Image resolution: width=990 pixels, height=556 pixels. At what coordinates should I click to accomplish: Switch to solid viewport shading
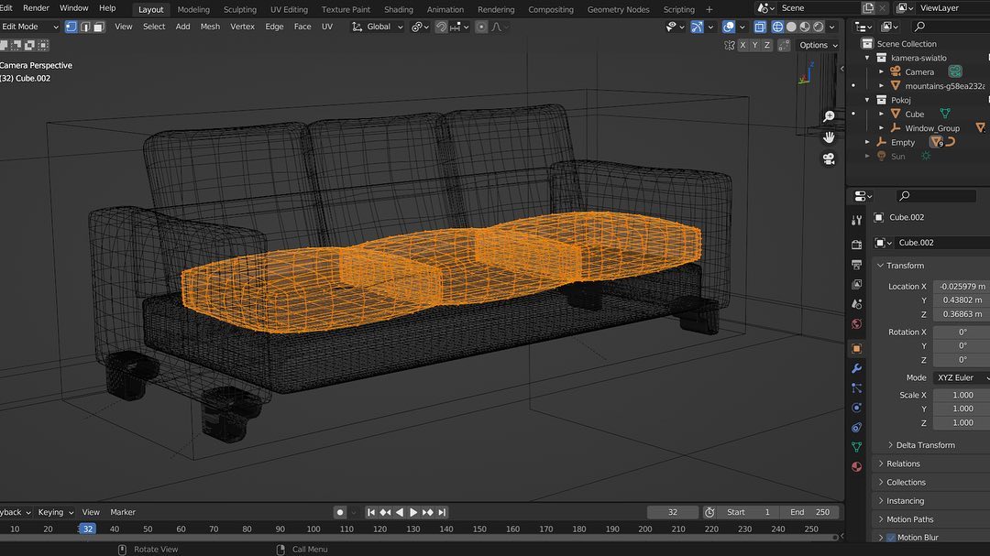pos(790,27)
